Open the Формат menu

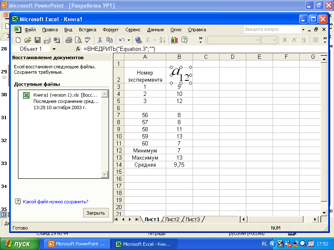[111, 30]
